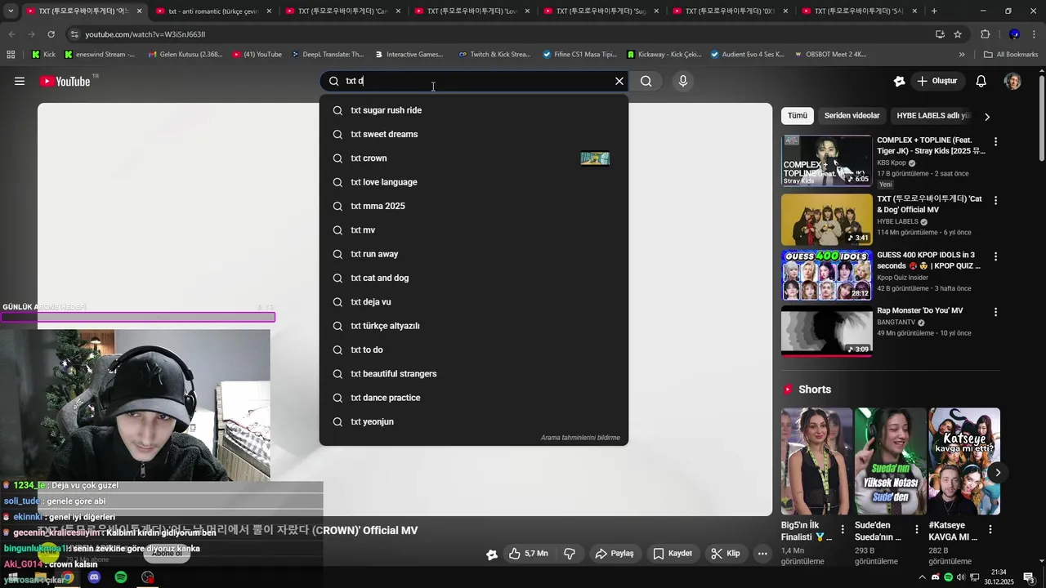
Task: Switch to the TXT 'Sug' tab
Action: 600,11
